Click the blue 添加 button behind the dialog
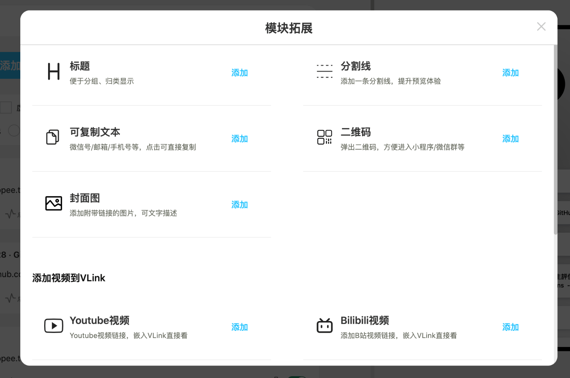Screen dimensions: 570x378 click(x=10, y=65)
